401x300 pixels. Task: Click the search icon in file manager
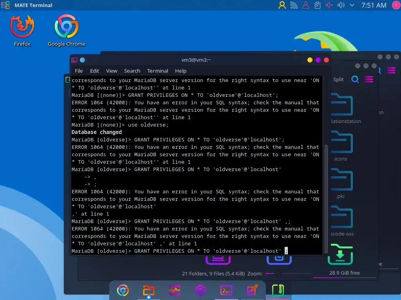coord(355,80)
